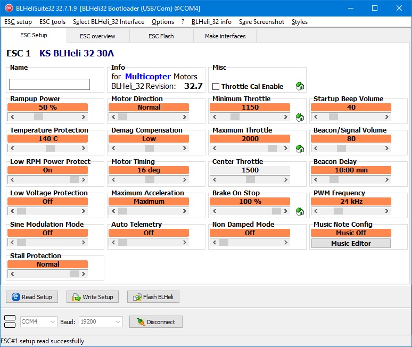Click the Disconnect button
412x347 pixels.
click(x=156, y=322)
